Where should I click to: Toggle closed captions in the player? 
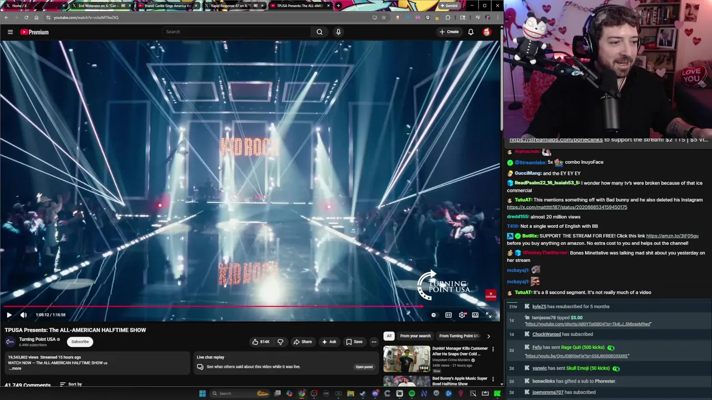(448, 315)
